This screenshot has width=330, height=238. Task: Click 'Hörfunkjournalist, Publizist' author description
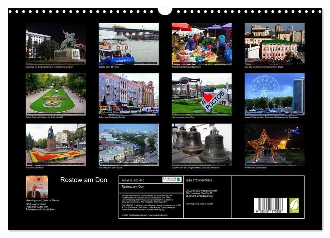(x=40, y=207)
